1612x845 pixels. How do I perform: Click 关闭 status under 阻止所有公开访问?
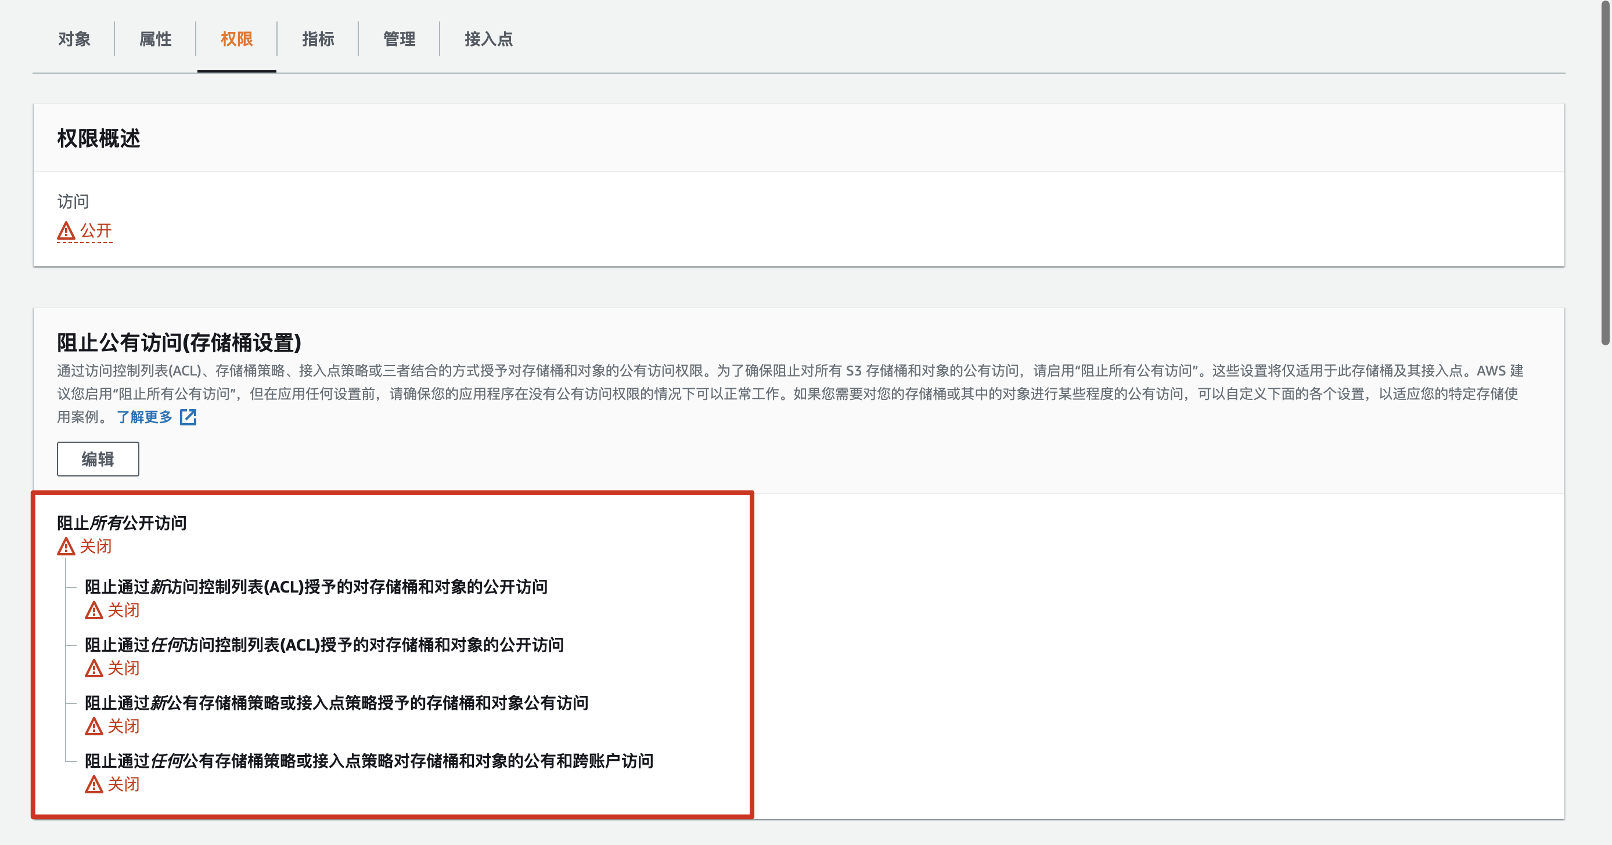96,547
